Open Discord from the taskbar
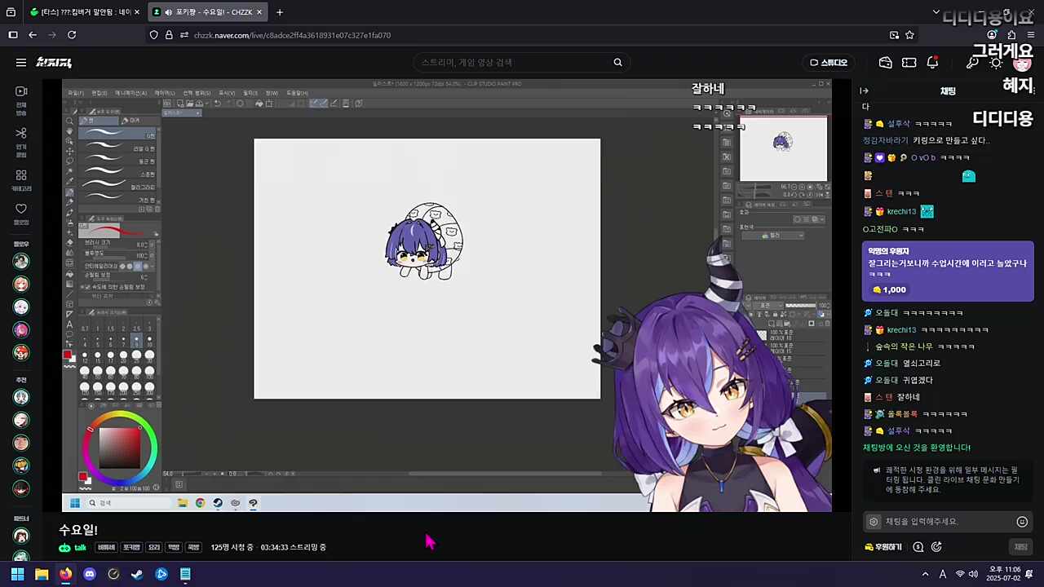Screen dimensions: 1044x587 [90, 574]
